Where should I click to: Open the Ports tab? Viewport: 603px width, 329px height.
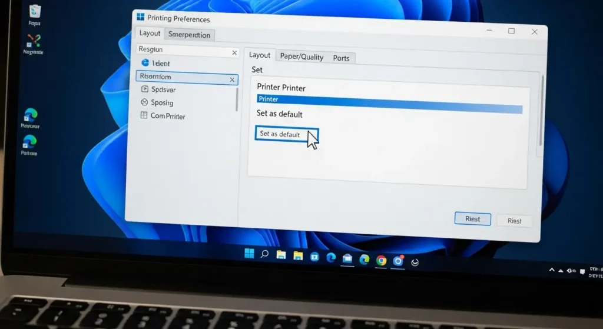[x=341, y=58]
